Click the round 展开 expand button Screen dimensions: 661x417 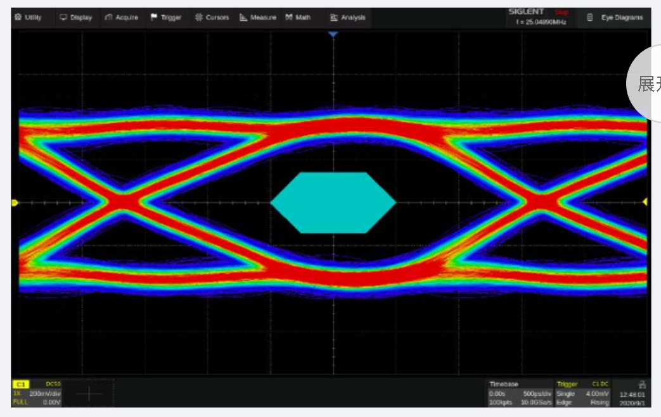point(644,84)
